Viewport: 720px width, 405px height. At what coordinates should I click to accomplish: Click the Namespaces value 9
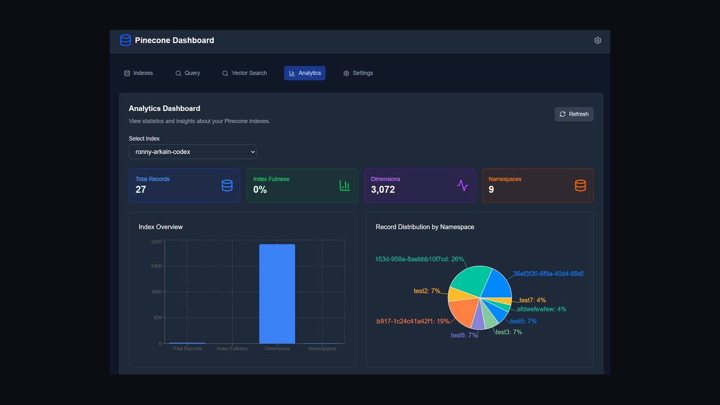(491, 190)
